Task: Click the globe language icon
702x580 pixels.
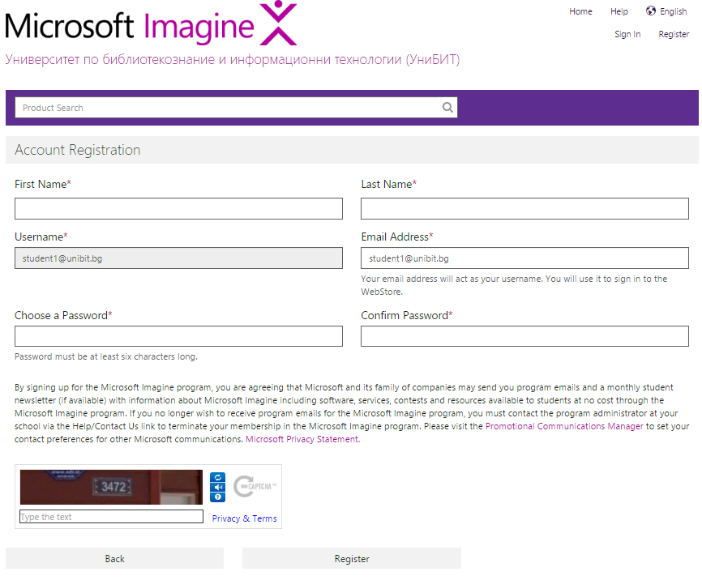Action: click(x=650, y=11)
